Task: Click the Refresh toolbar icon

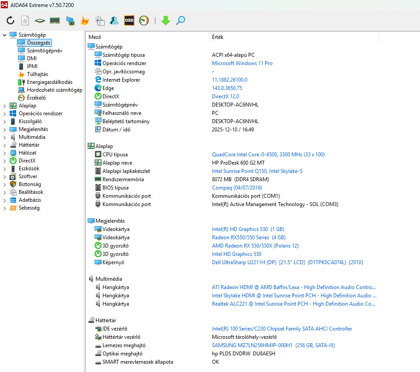Action: pos(10,21)
